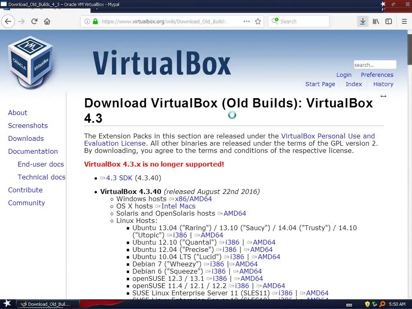Open the tray magnifier search icon
Viewport: 412px width, 309px height.
(382, 304)
